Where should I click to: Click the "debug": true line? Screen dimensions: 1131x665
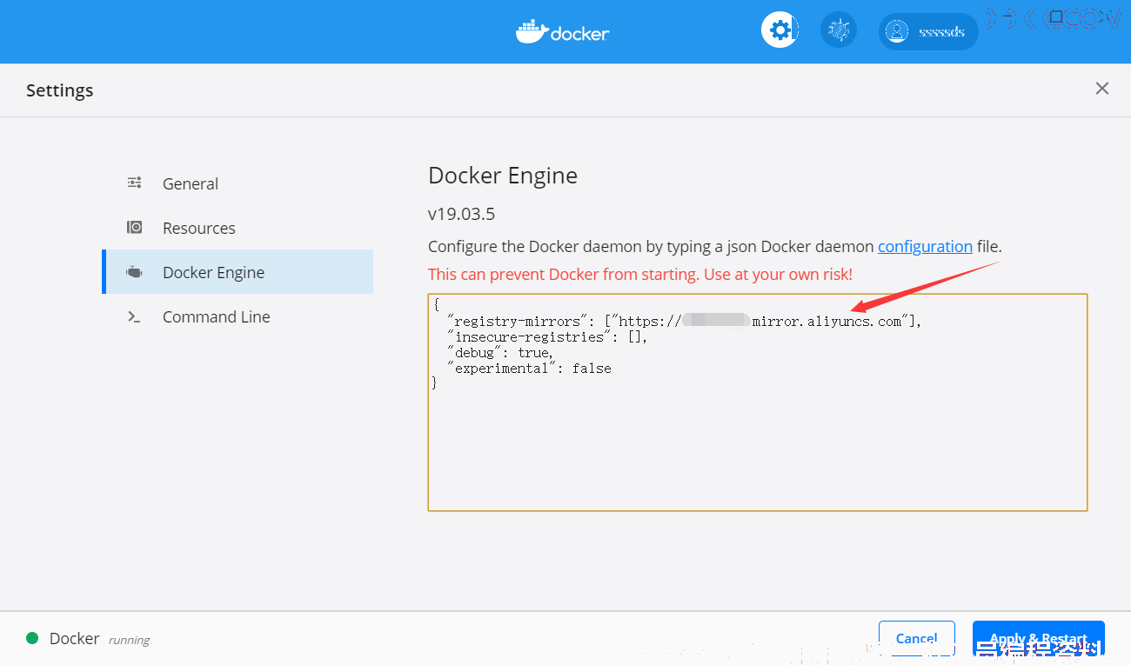[501, 353]
